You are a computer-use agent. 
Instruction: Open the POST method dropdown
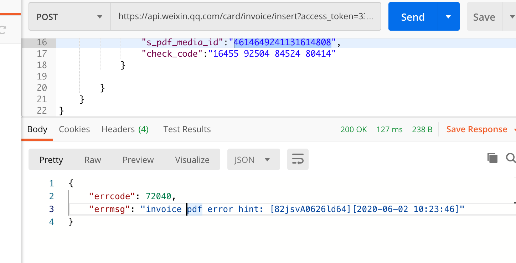pos(70,17)
